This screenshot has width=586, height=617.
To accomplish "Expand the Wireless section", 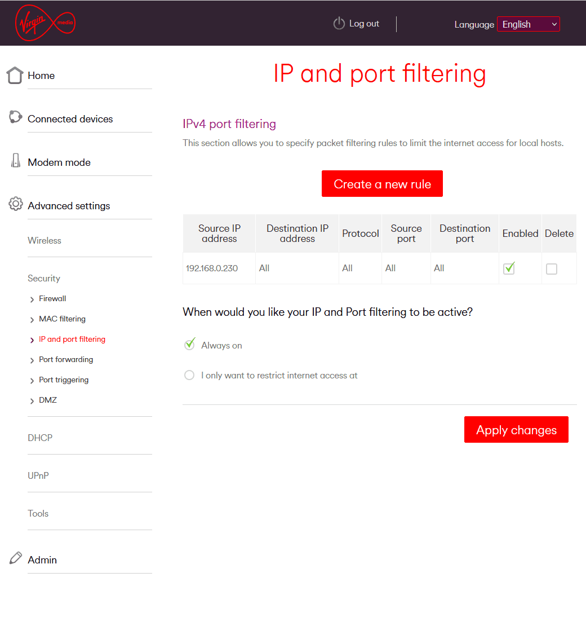I will point(45,240).
